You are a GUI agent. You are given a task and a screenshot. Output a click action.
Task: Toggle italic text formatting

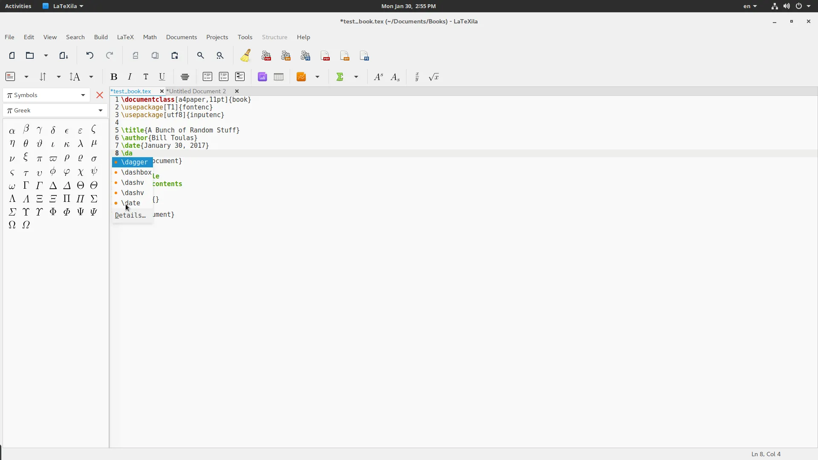pyautogui.click(x=130, y=77)
